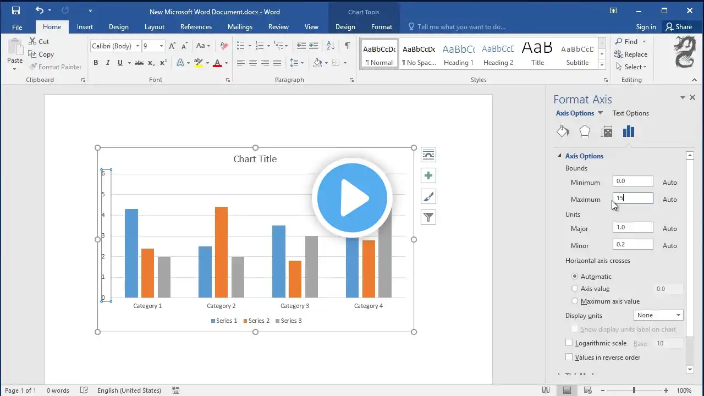
Task: Switch to Text Options tab
Action: 630,113
